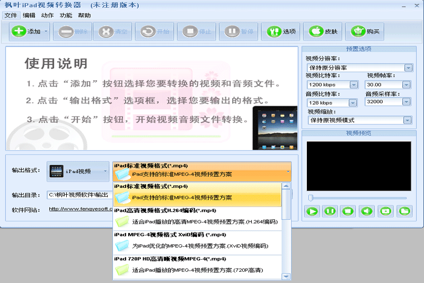Click the 暂停 (Pause) toolbar button
Image resolution: width=424 pixels, height=283 pixels.
point(238,31)
